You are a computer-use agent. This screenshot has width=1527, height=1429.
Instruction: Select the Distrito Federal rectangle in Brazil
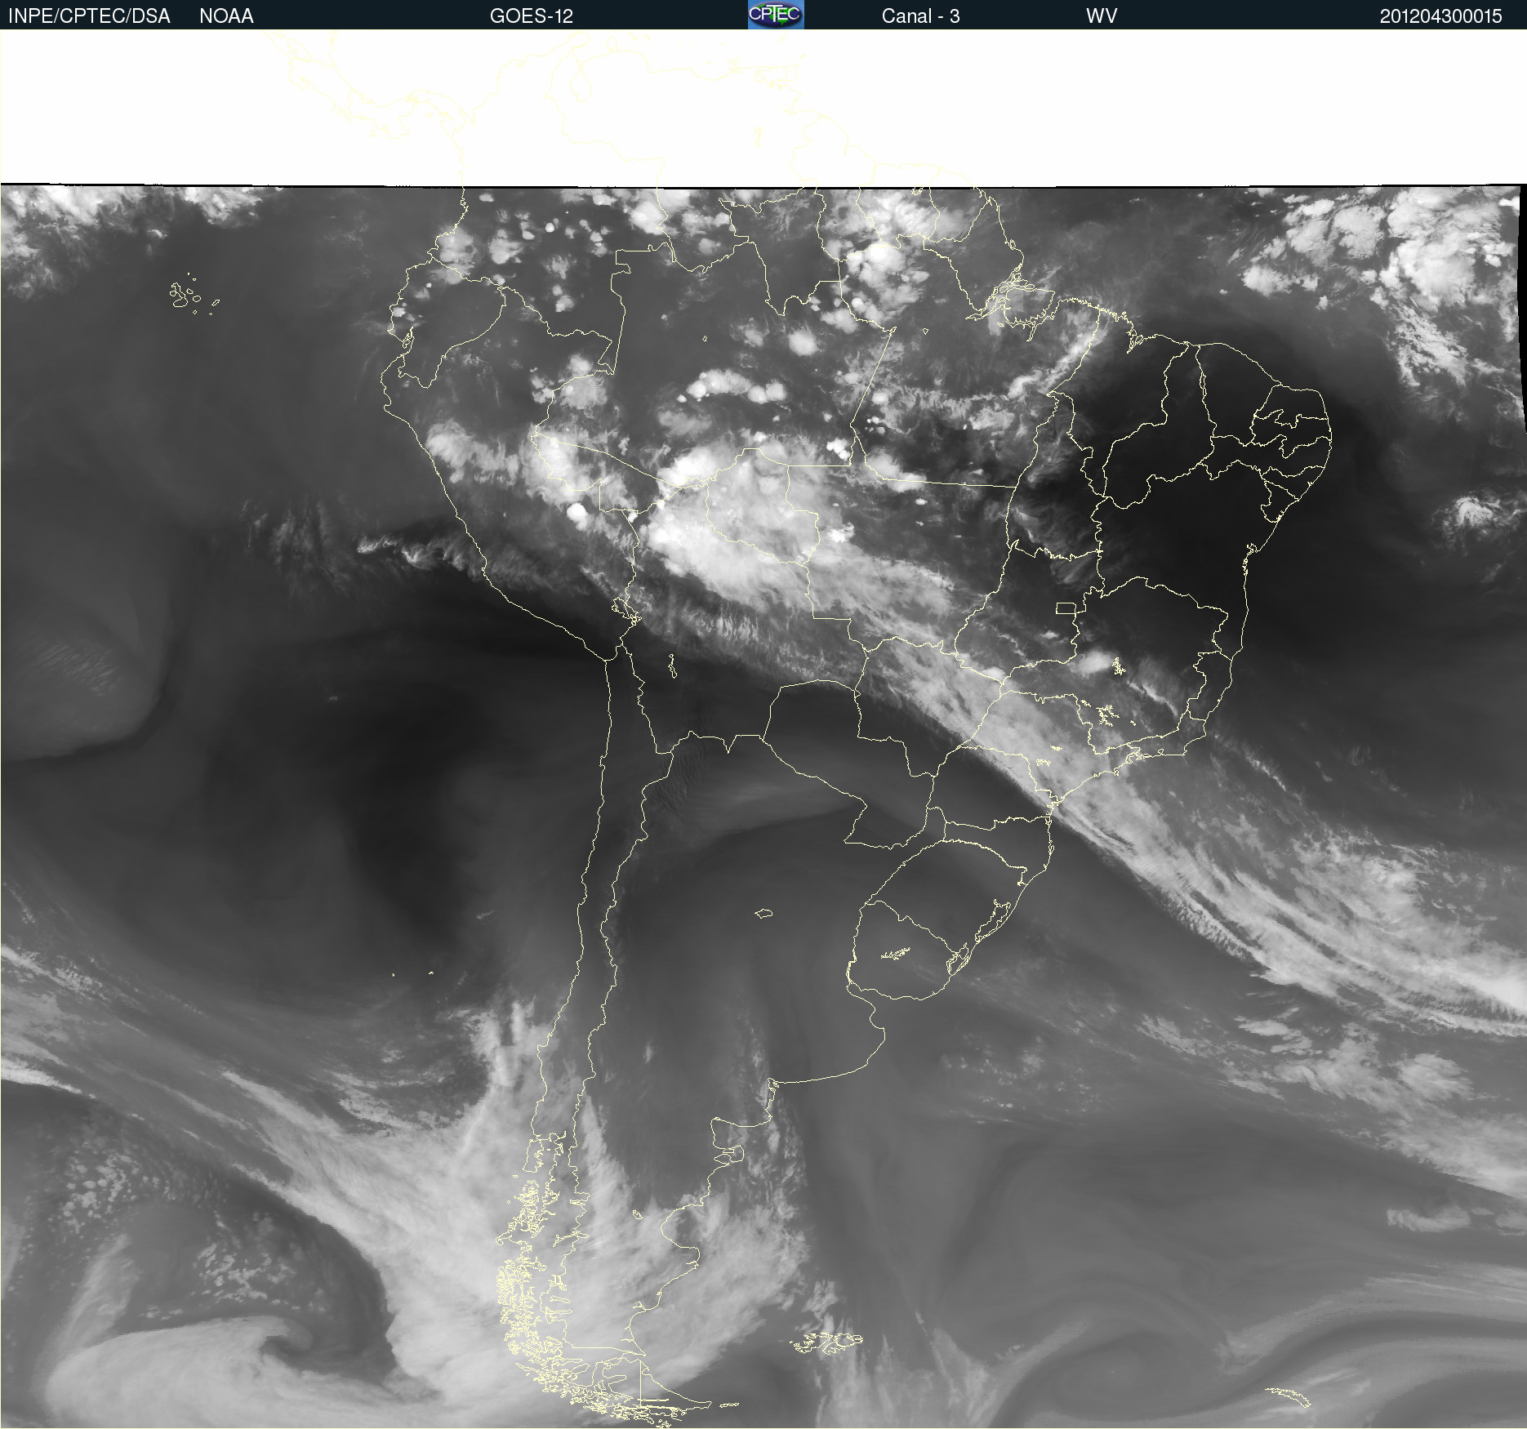pos(1066,608)
